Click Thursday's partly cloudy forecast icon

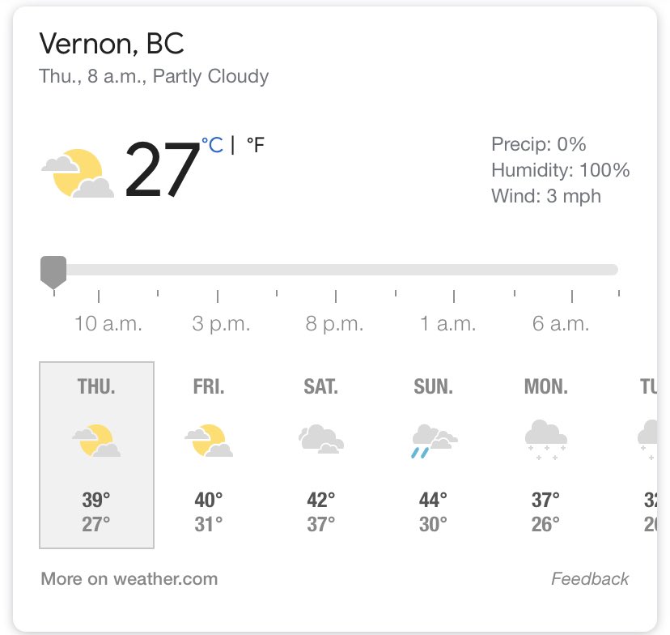pyautogui.click(x=96, y=441)
